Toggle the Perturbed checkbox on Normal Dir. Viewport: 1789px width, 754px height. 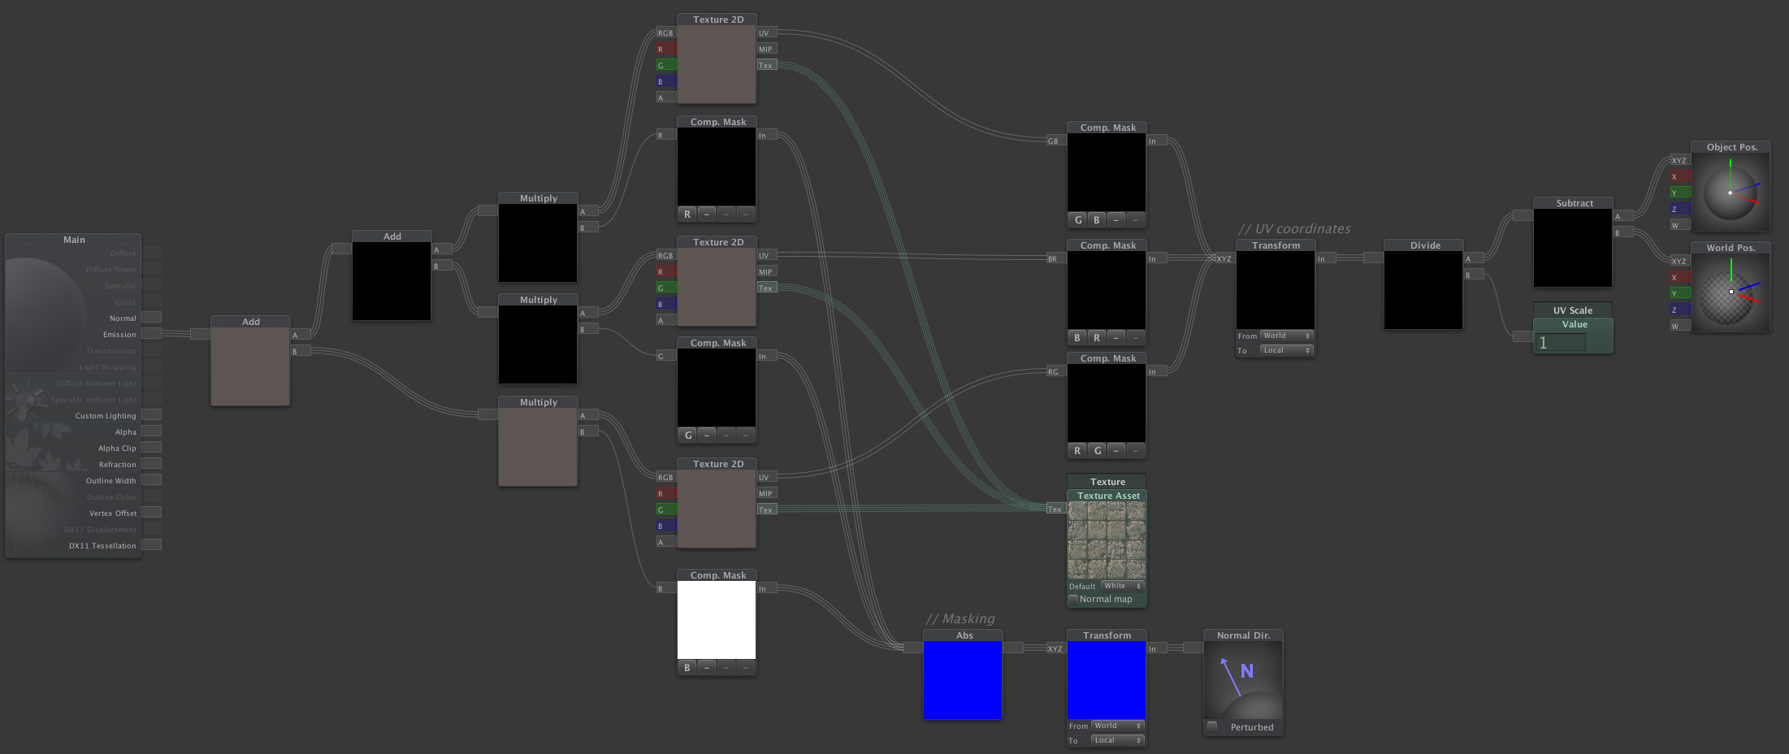pos(1212,726)
